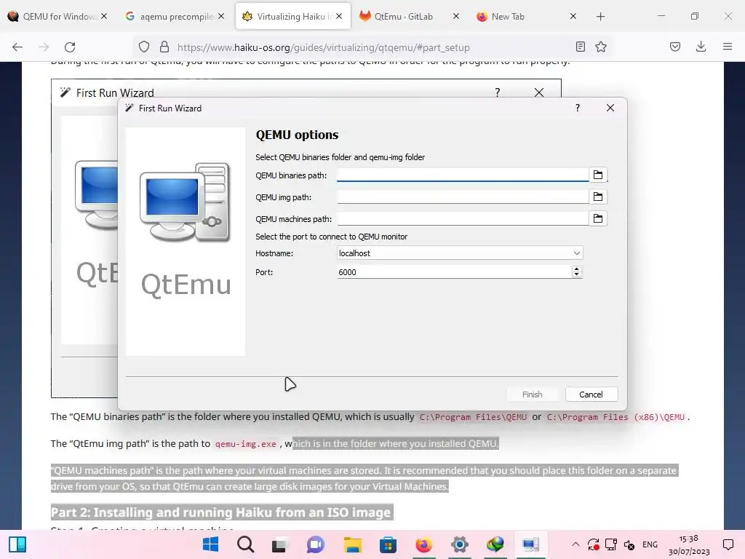Open clock and date 15:38 flyout

pos(689,544)
